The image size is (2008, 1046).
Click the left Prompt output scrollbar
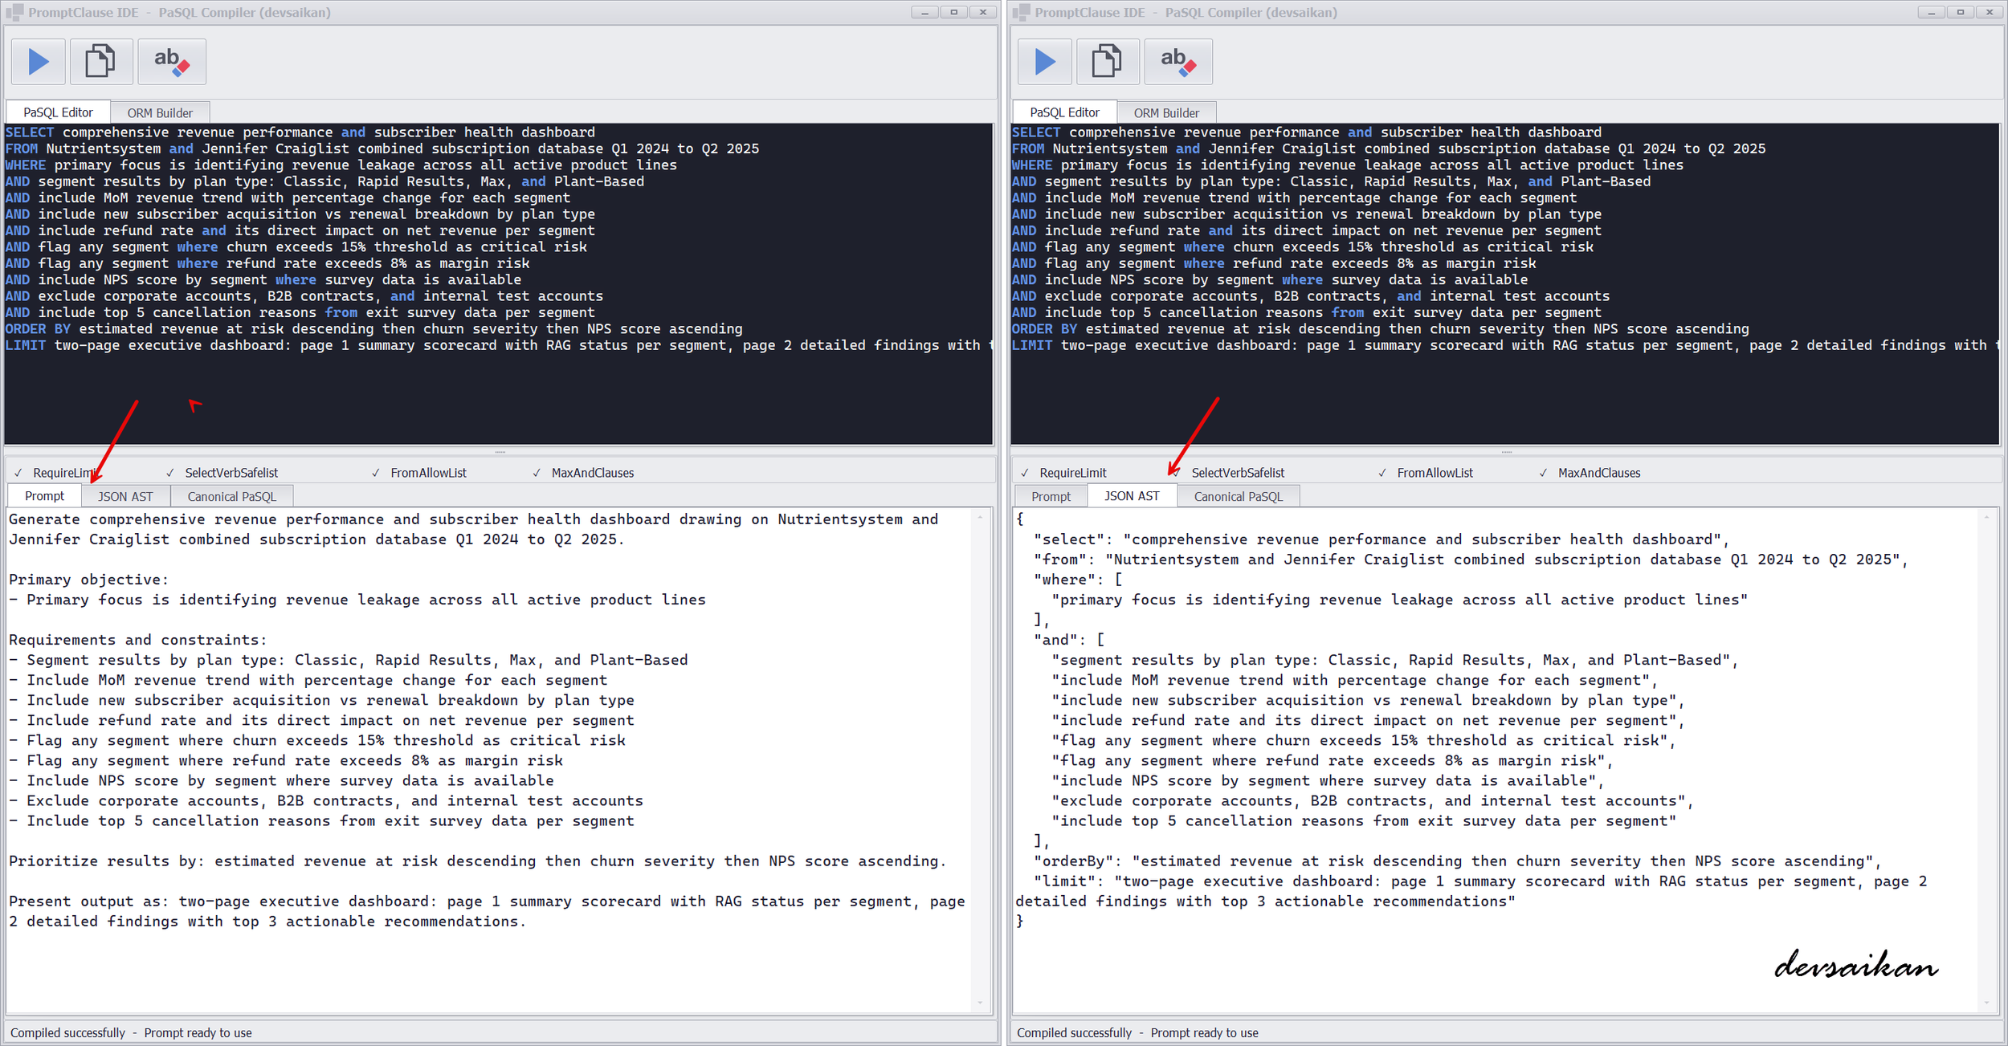pyautogui.click(x=980, y=759)
